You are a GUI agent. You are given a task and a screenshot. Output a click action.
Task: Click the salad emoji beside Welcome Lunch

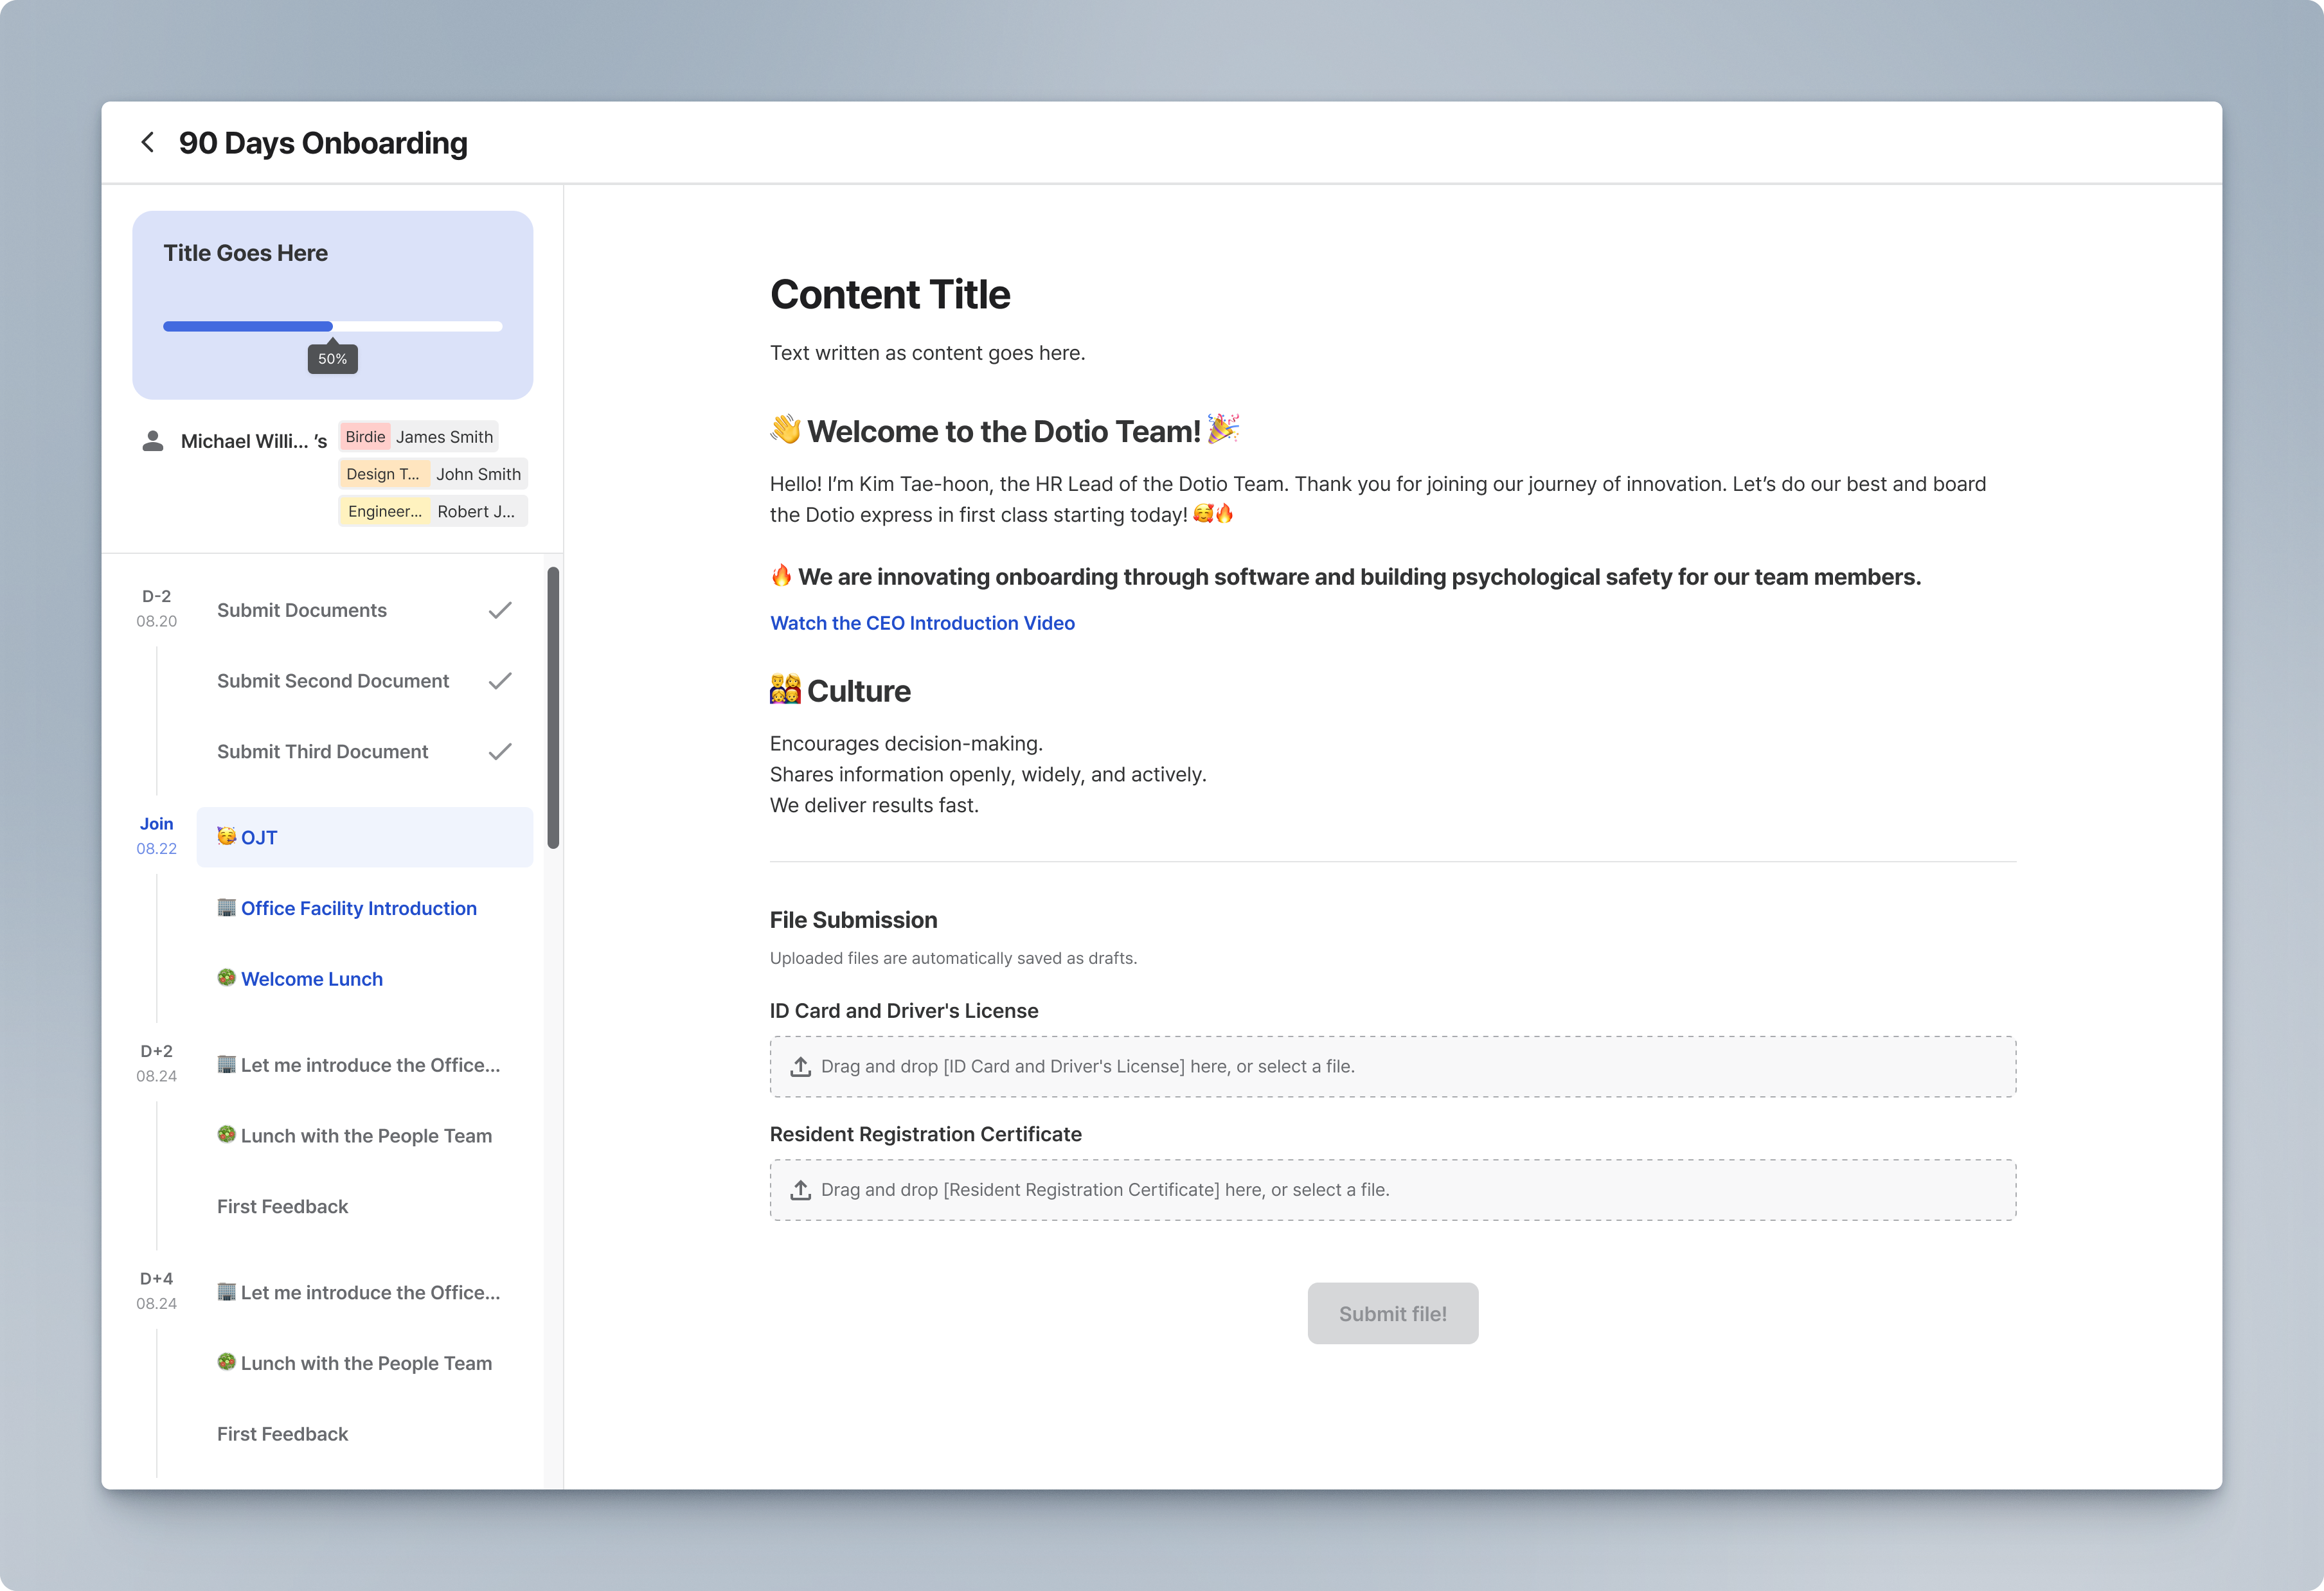coord(227,978)
